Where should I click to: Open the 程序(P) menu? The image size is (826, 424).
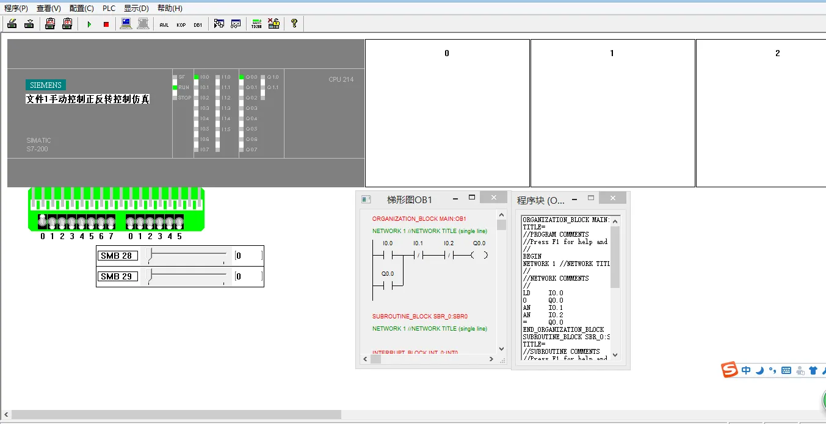point(16,8)
